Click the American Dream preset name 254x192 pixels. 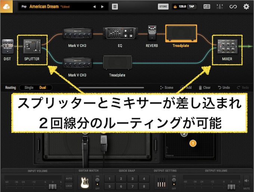pyautogui.click(x=44, y=6)
